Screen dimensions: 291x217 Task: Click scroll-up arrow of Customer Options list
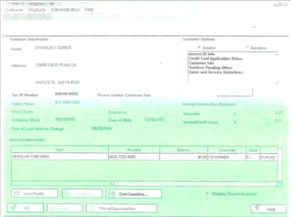point(276,54)
